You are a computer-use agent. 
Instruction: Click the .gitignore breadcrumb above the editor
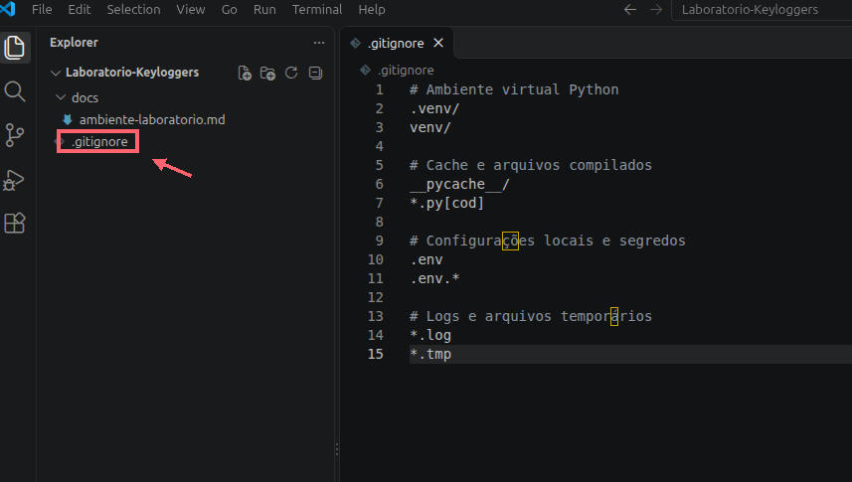[x=406, y=71]
